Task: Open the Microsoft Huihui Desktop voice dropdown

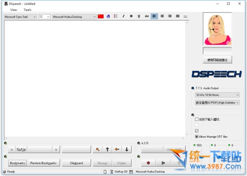Action: pyautogui.click(x=75, y=17)
